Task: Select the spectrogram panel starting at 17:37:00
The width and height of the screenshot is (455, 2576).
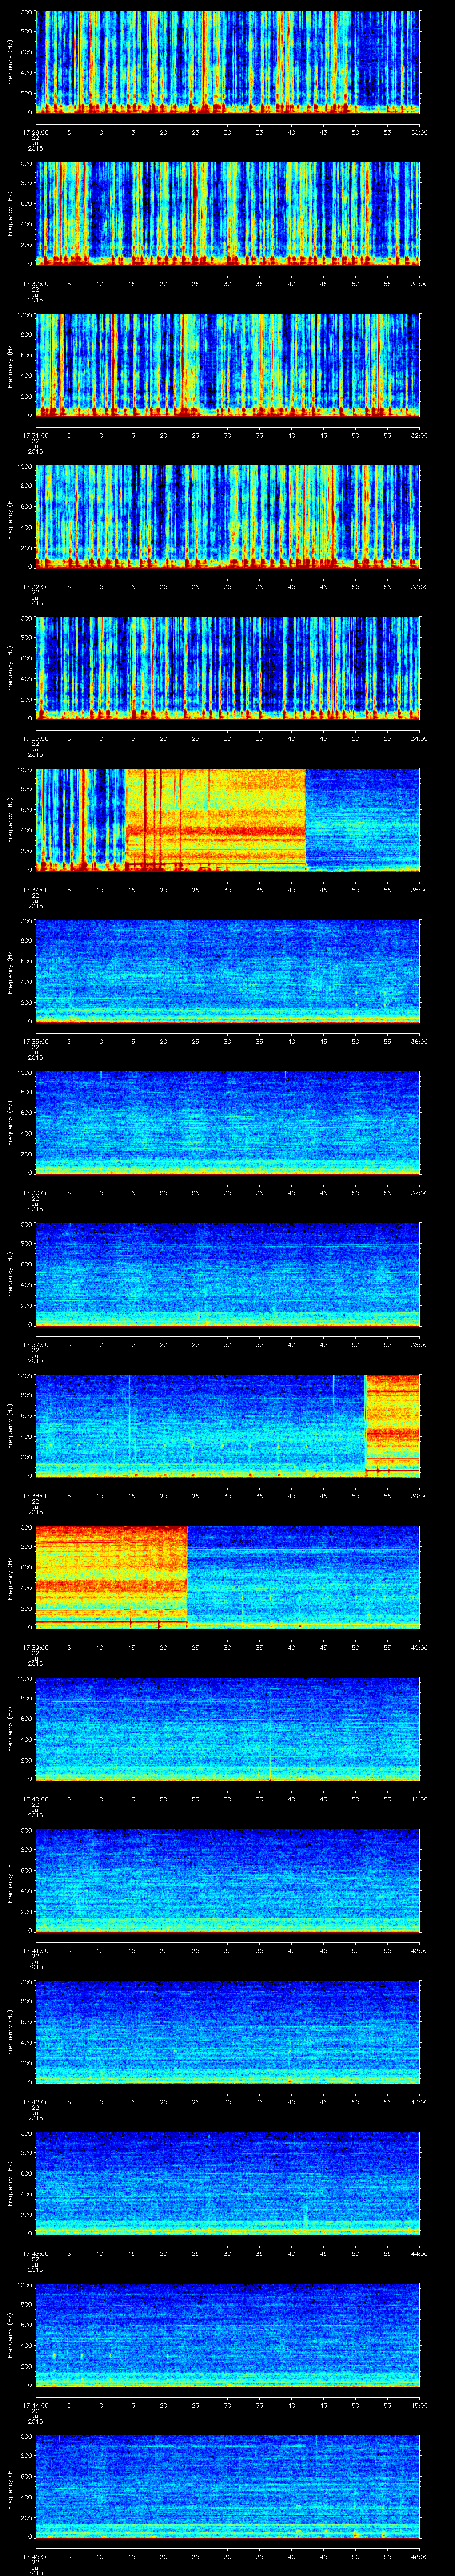Action: pos(227,1274)
